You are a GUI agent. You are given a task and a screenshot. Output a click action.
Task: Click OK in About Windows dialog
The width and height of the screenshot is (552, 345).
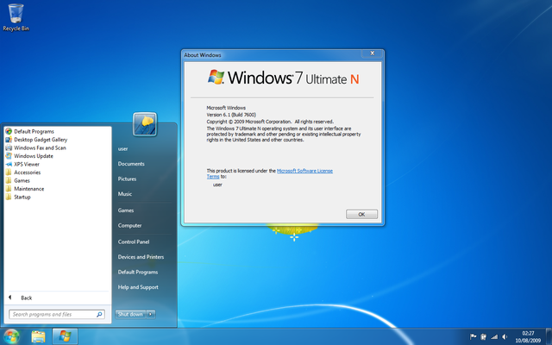click(361, 214)
